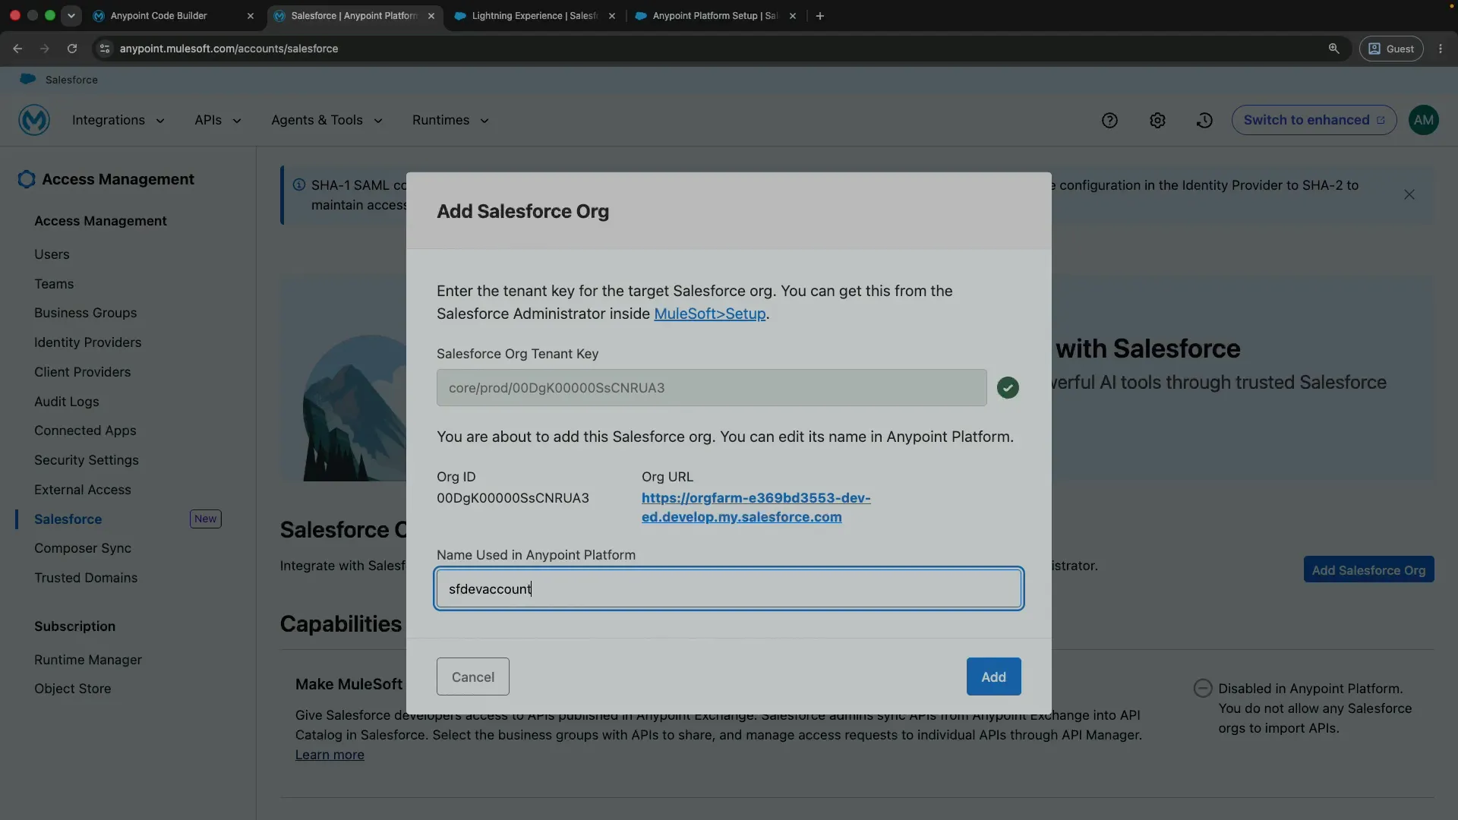Image resolution: width=1458 pixels, height=820 pixels.
Task: Focus the Name Used in Anypoint Platform field
Action: tap(729, 588)
